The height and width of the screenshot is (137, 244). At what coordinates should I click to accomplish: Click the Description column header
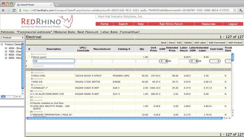pyautogui.click(x=53, y=49)
